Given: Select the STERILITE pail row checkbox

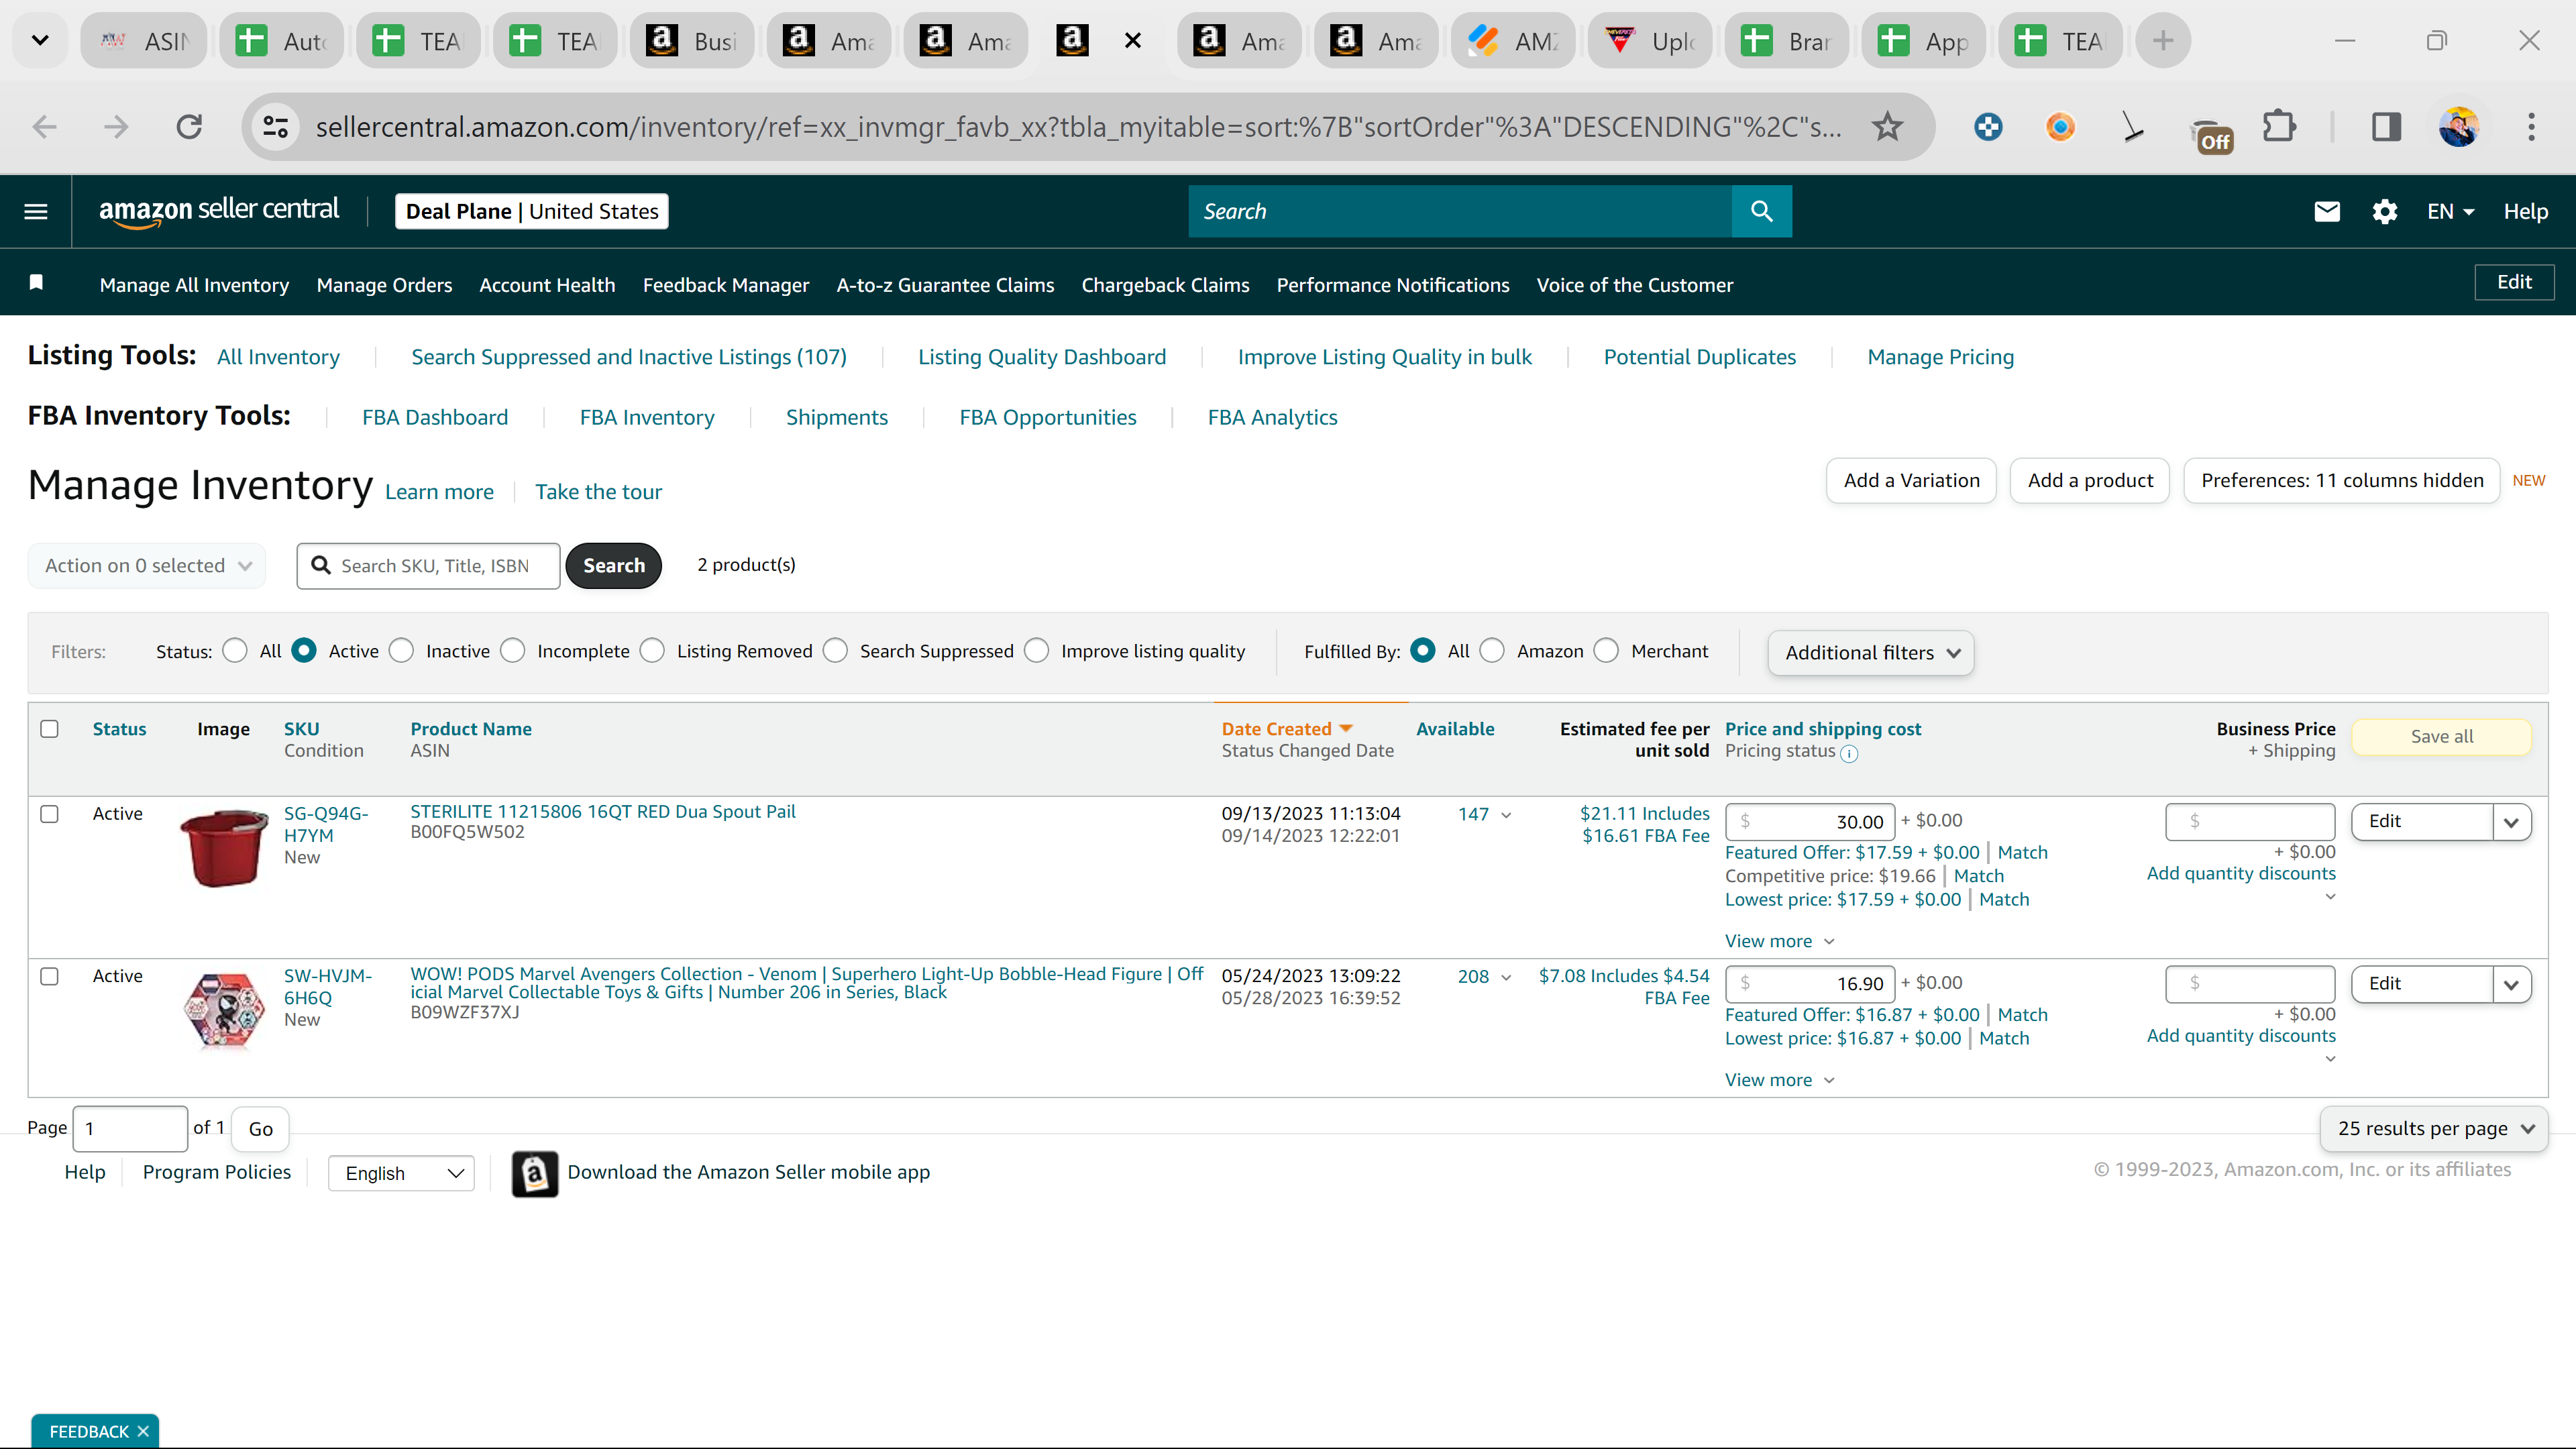Looking at the screenshot, I should pos(49,814).
